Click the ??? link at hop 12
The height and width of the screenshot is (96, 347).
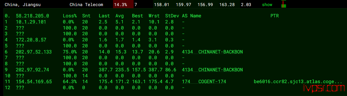[20, 88]
